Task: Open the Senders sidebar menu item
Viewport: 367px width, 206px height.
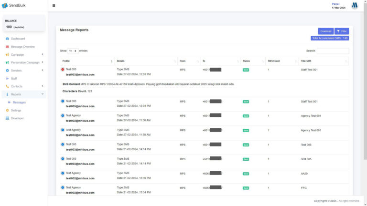Action: pos(16,71)
